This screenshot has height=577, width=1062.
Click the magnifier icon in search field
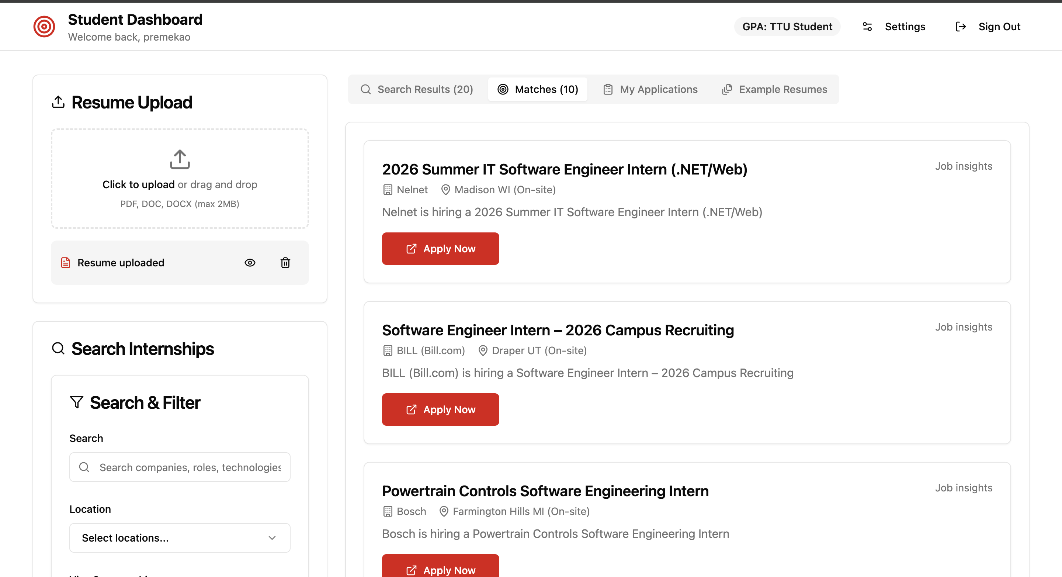pyautogui.click(x=84, y=467)
